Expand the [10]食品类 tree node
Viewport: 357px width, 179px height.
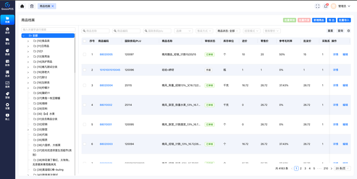point(28,41)
